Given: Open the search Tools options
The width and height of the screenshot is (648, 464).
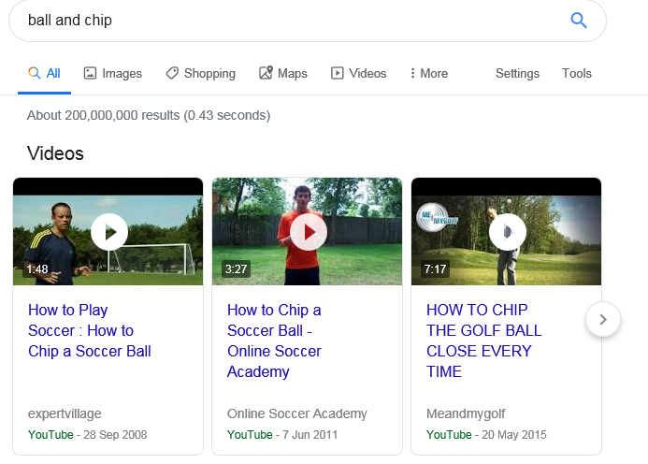Looking at the screenshot, I should pos(577,74).
